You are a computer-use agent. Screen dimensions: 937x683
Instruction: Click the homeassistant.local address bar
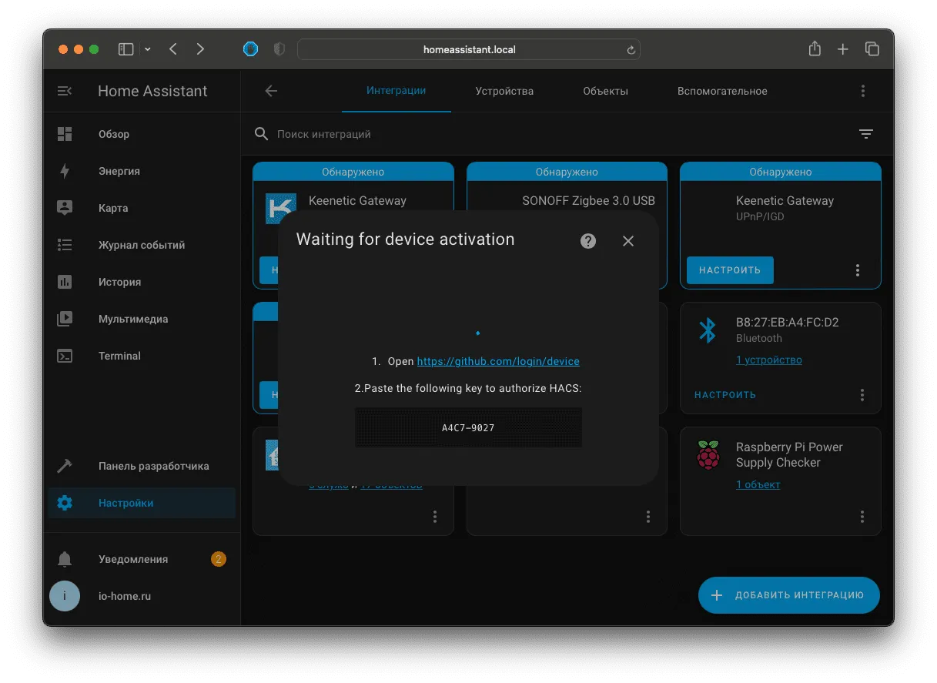pyautogui.click(x=469, y=49)
